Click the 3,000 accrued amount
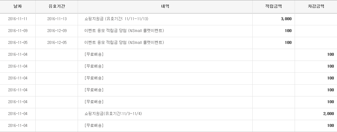Viewport: 337px width, 132px height. point(286,19)
